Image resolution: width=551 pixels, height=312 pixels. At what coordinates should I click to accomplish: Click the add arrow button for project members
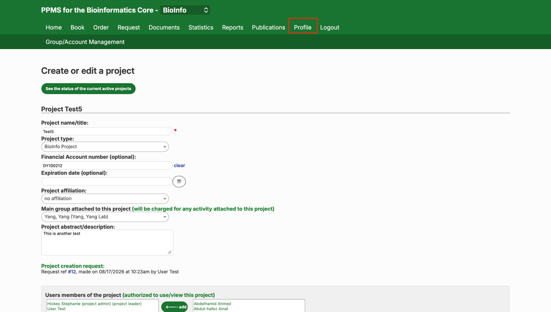tap(175, 307)
